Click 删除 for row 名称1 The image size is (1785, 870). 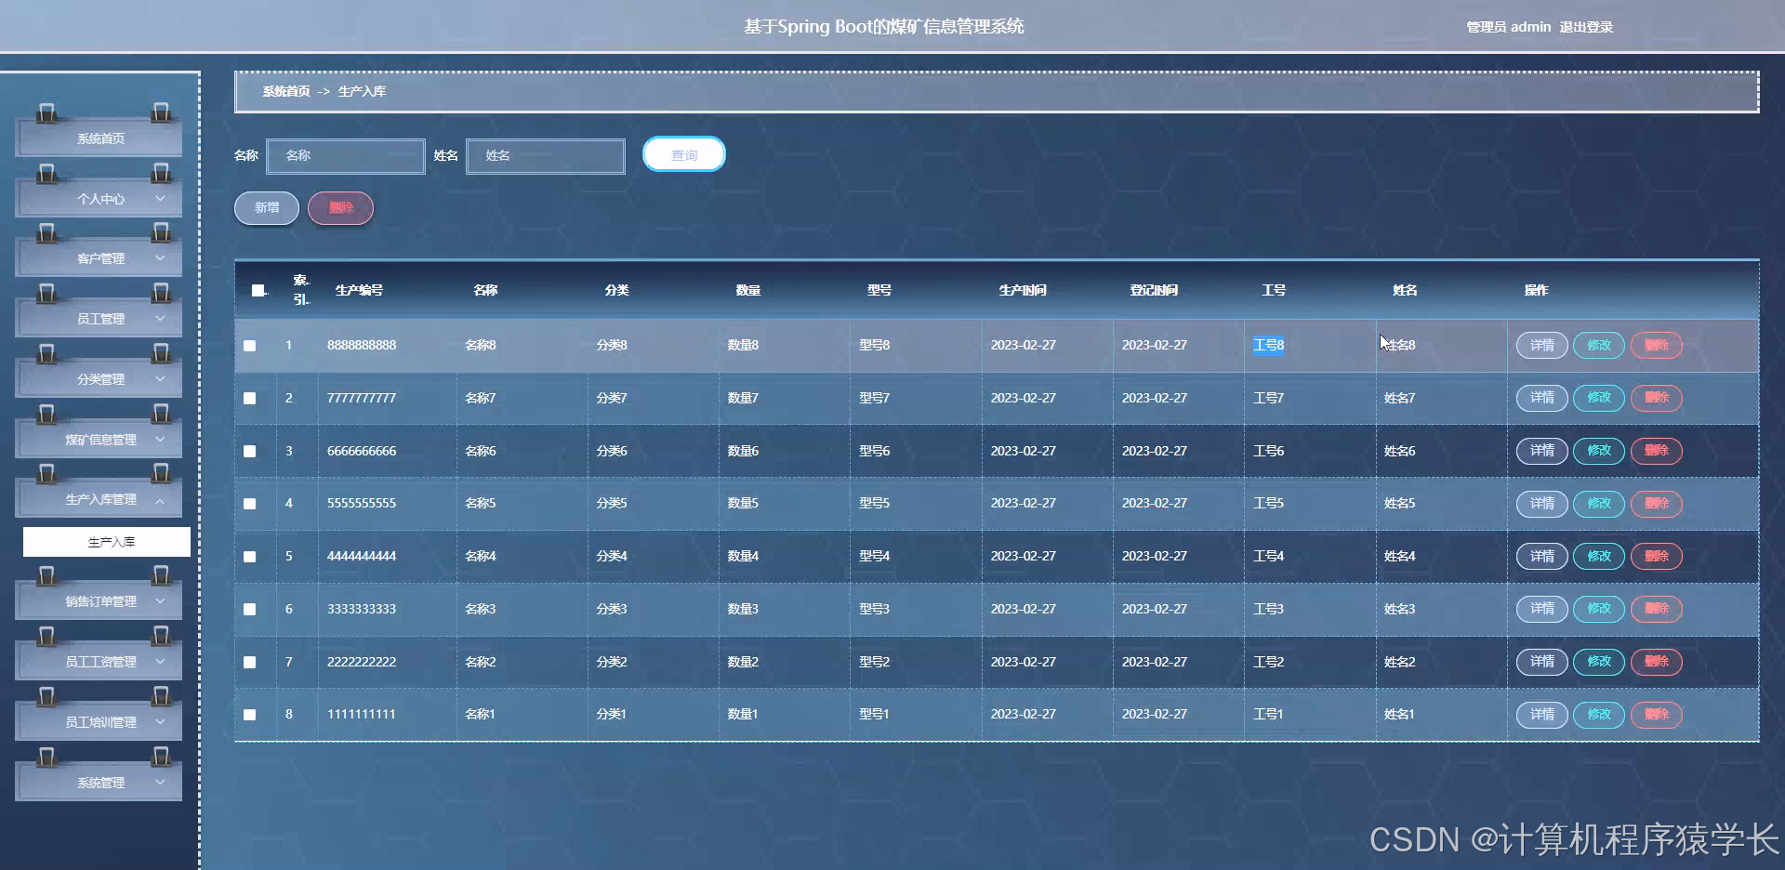click(1657, 715)
